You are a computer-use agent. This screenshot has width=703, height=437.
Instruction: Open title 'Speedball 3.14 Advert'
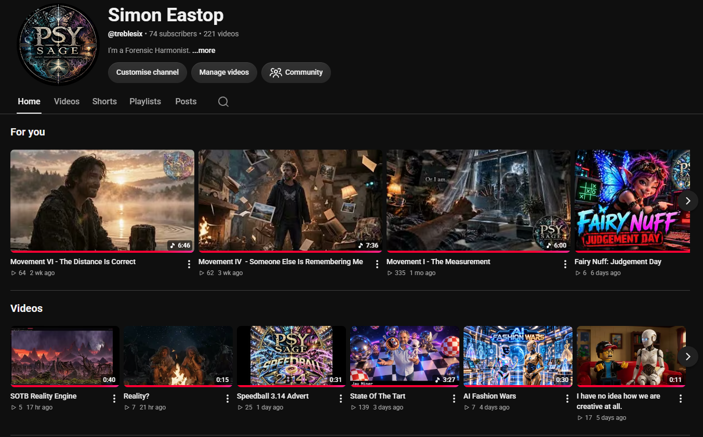pyautogui.click(x=273, y=396)
